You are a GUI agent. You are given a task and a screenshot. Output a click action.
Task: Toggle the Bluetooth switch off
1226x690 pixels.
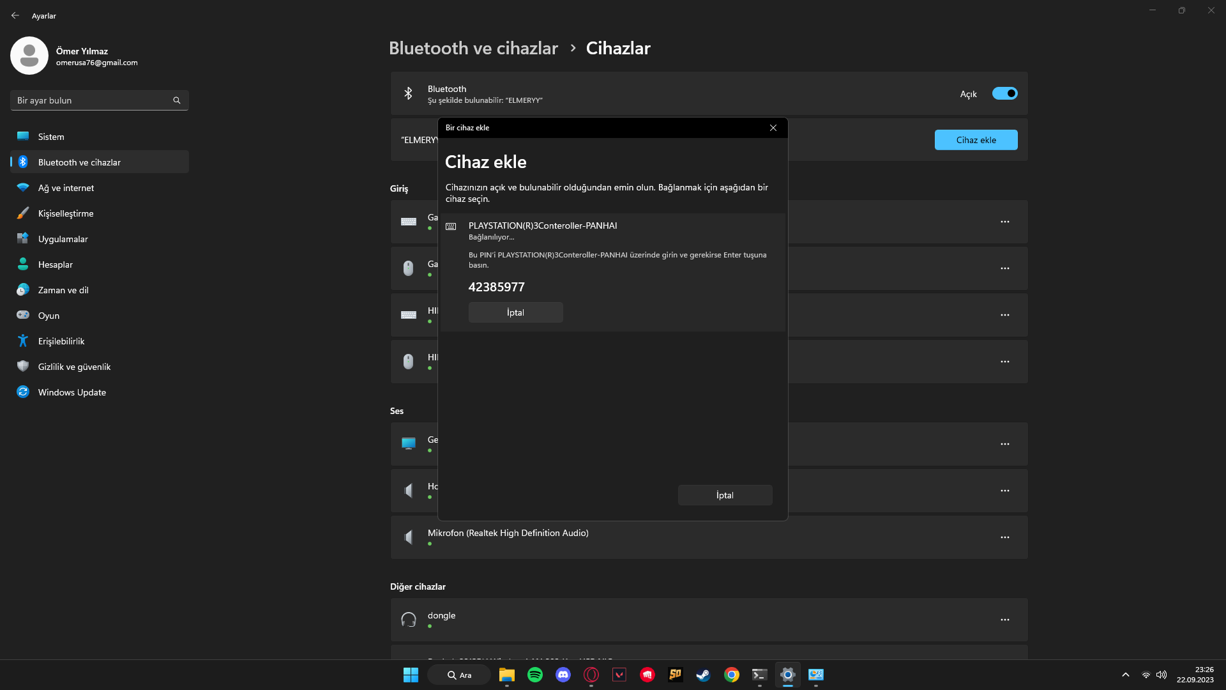click(1004, 94)
